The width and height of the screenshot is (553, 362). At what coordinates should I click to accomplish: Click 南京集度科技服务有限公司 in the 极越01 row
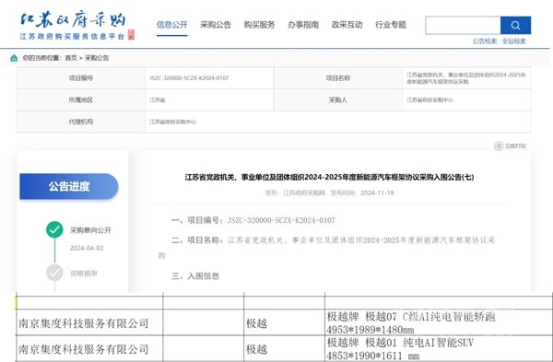click(84, 349)
